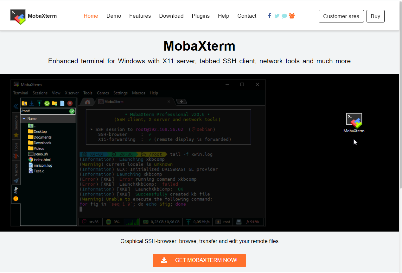Select the Demo.sh file
Image resolution: width=402 pixels, height=273 pixels.
click(38, 154)
